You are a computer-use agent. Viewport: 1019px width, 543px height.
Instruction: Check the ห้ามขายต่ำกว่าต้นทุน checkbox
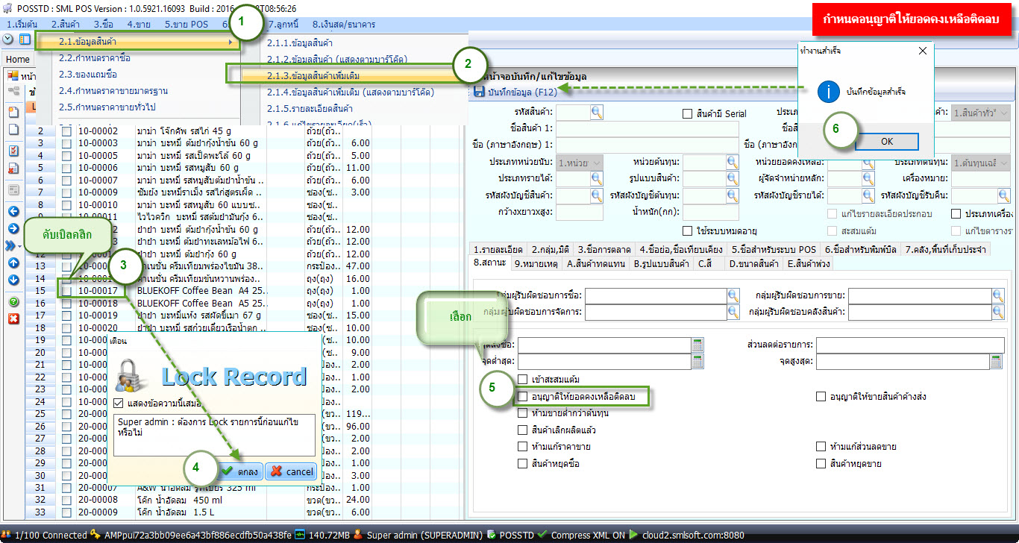click(x=523, y=413)
